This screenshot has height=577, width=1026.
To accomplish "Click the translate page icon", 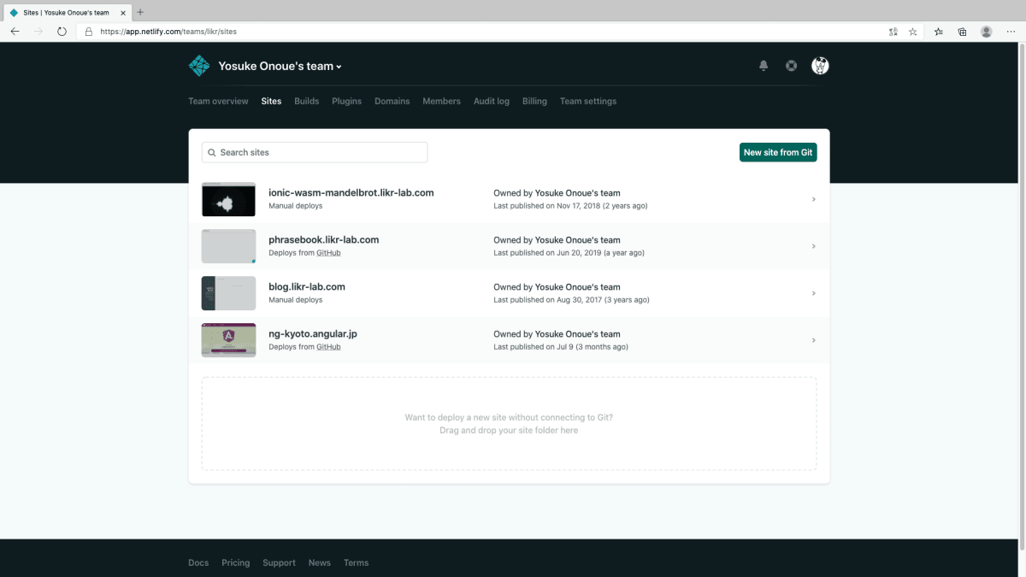I will [893, 32].
